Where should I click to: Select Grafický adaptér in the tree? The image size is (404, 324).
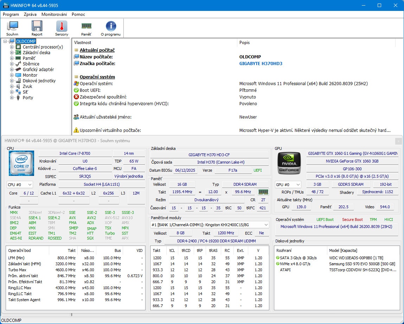[38, 70]
